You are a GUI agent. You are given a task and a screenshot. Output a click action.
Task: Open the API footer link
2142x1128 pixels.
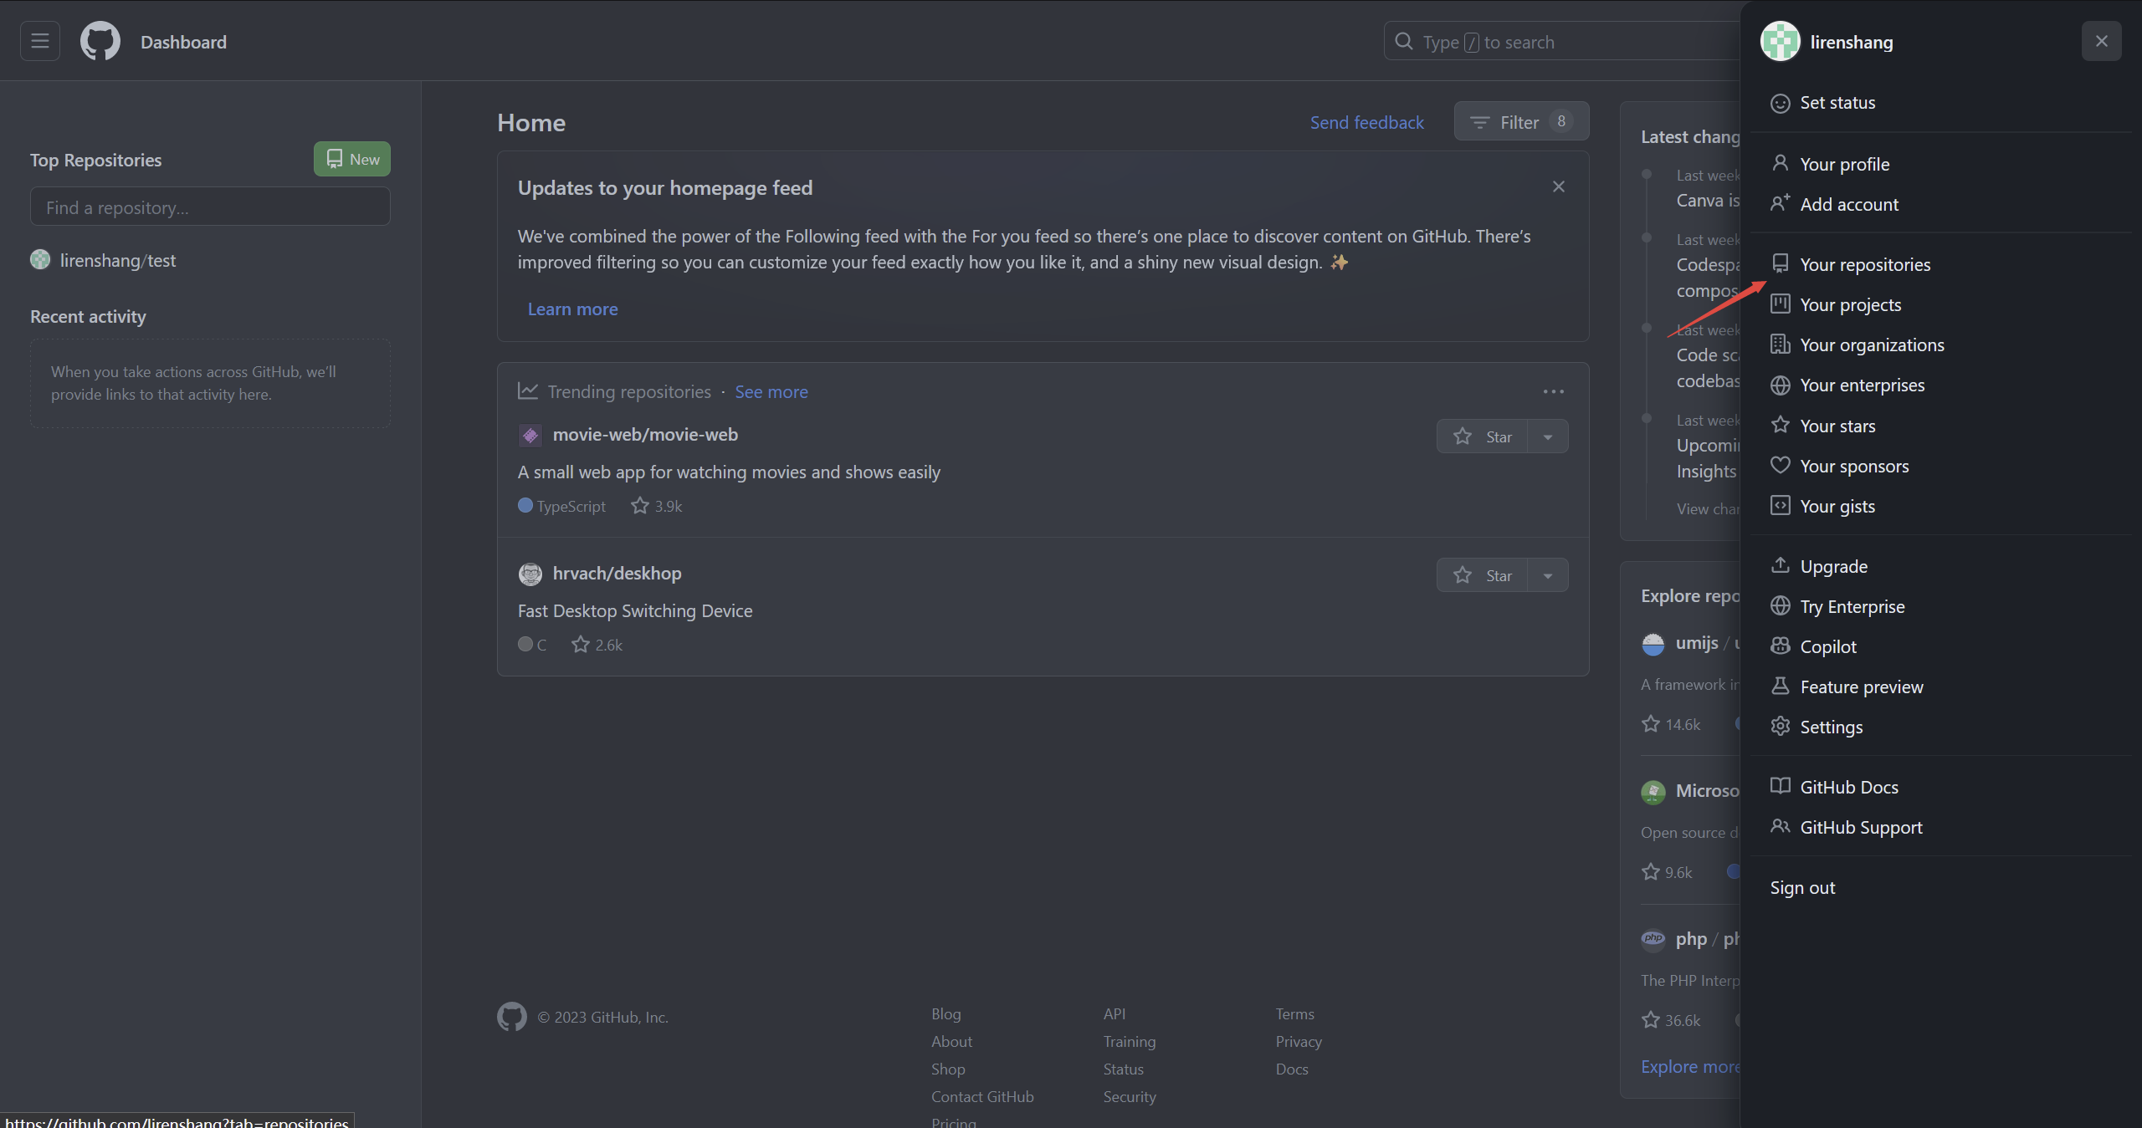pos(1115,1013)
